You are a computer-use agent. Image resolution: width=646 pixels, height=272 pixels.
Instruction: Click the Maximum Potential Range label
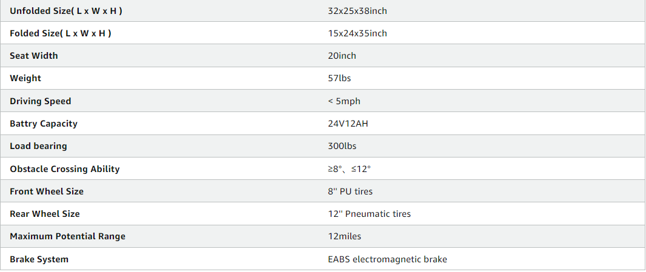click(67, 236)
